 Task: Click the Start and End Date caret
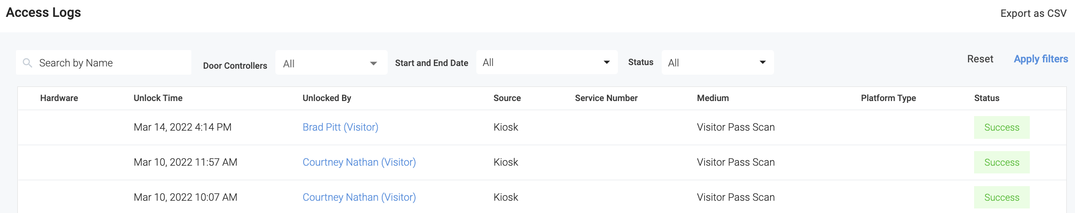[606, 62]
